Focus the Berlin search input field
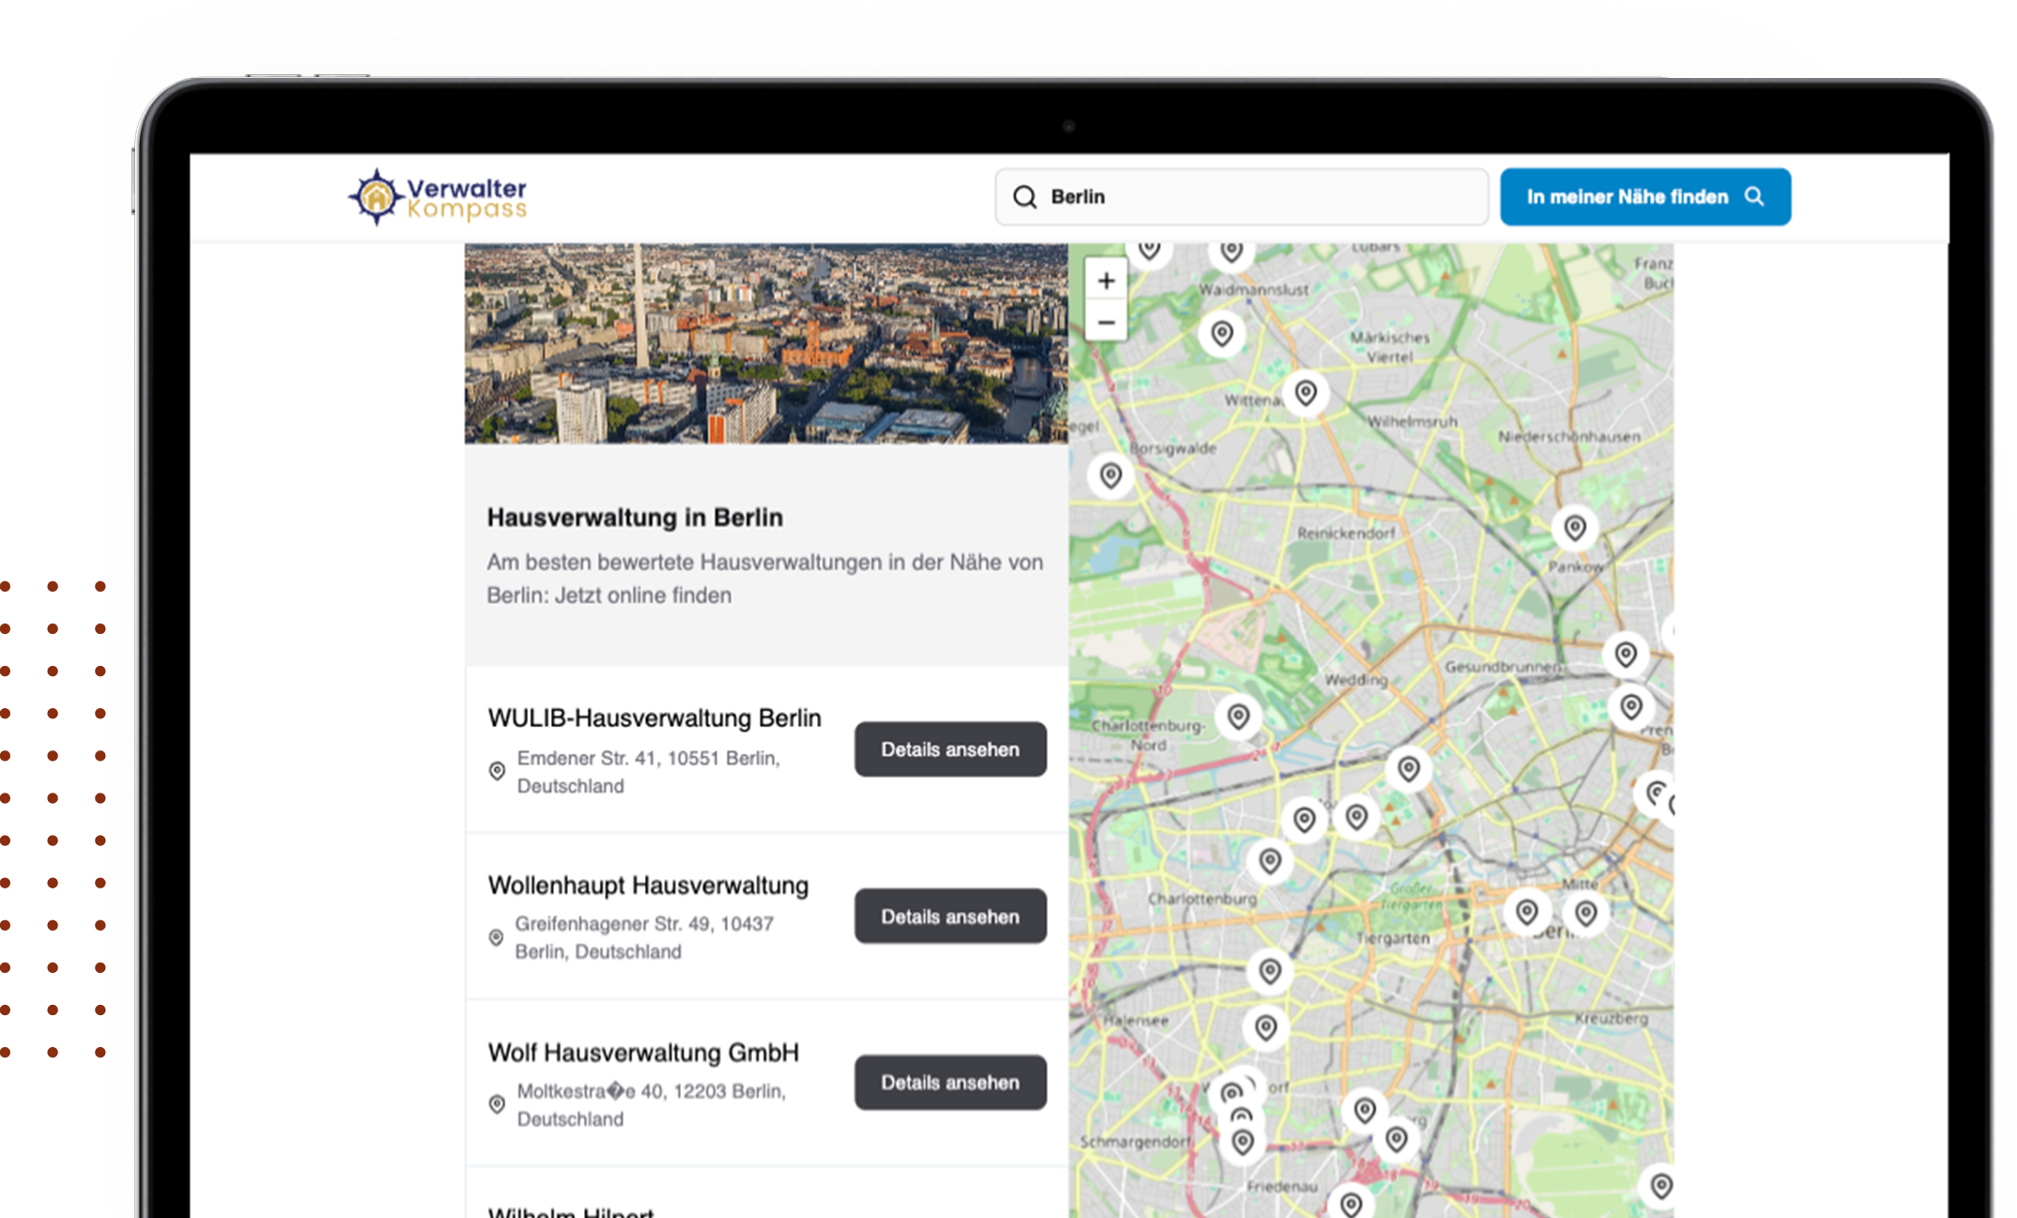Screen dimensions: 2017x1218 [x=1241, y=197]
